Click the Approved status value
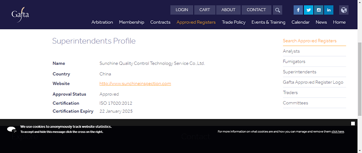The height and width of the screenshot is (153, 362). (109, 94)
